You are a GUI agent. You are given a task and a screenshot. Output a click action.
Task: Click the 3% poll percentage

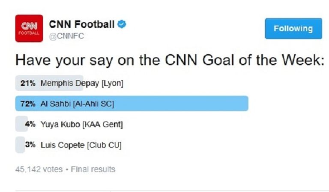click(30, 145)
